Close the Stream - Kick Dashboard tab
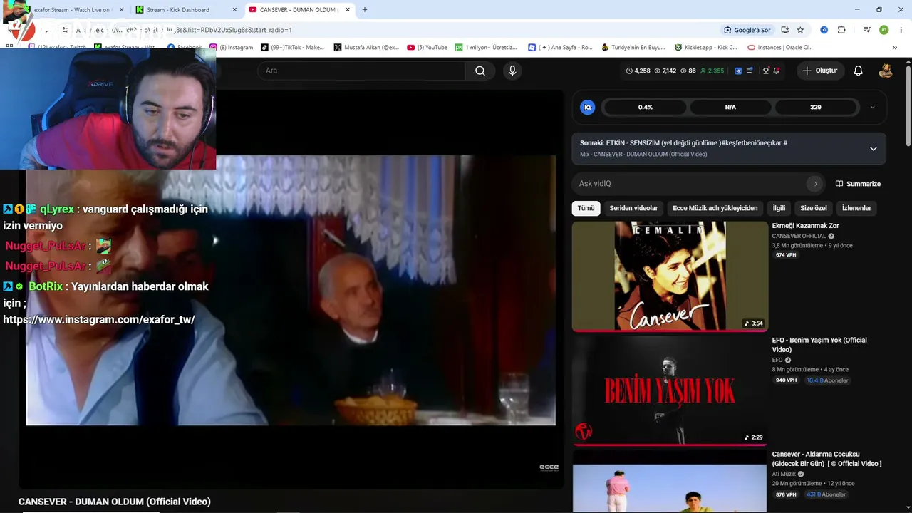912x513 pixels. (234, 10)
